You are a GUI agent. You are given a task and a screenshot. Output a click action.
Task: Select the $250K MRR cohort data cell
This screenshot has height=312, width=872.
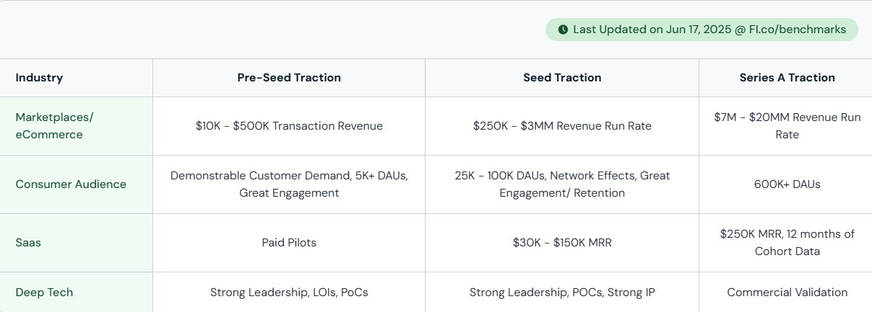click(786, 243)
